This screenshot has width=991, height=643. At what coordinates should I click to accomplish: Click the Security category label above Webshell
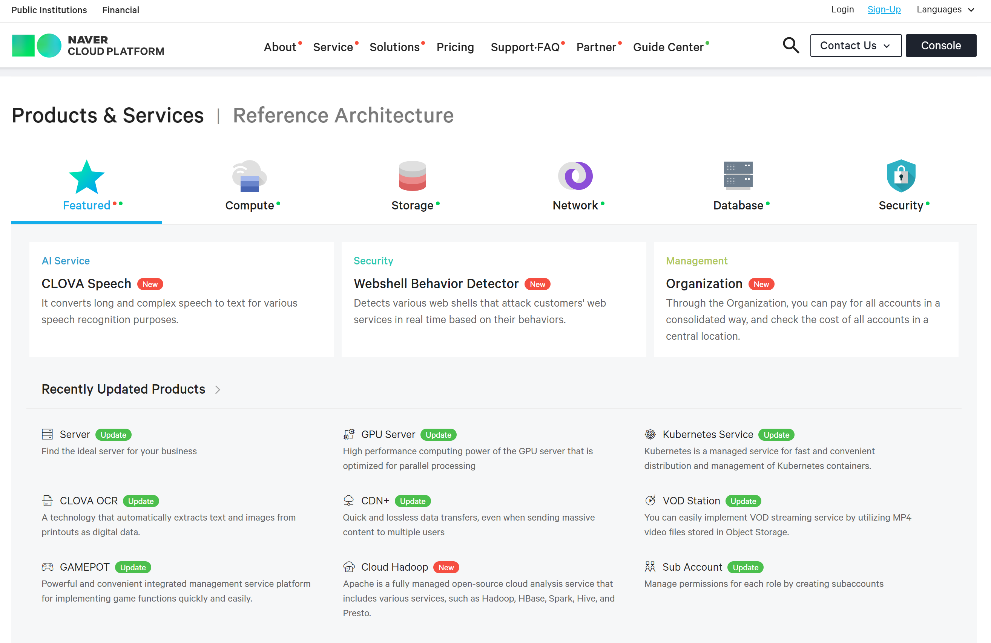pos(373,261)
